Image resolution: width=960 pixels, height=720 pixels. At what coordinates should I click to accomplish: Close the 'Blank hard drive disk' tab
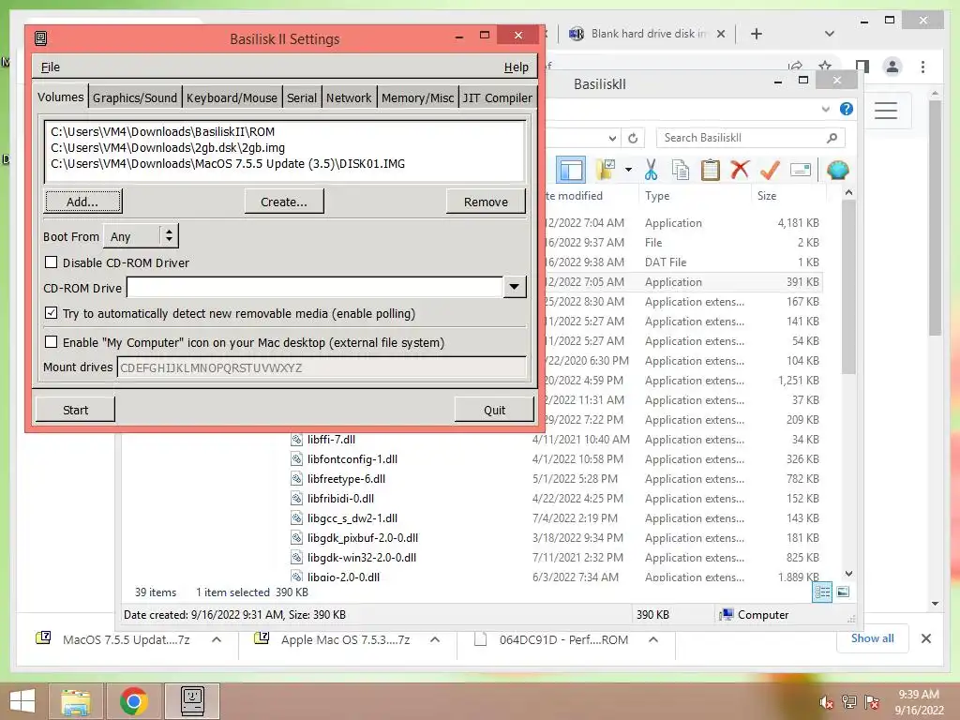point(721,34)
